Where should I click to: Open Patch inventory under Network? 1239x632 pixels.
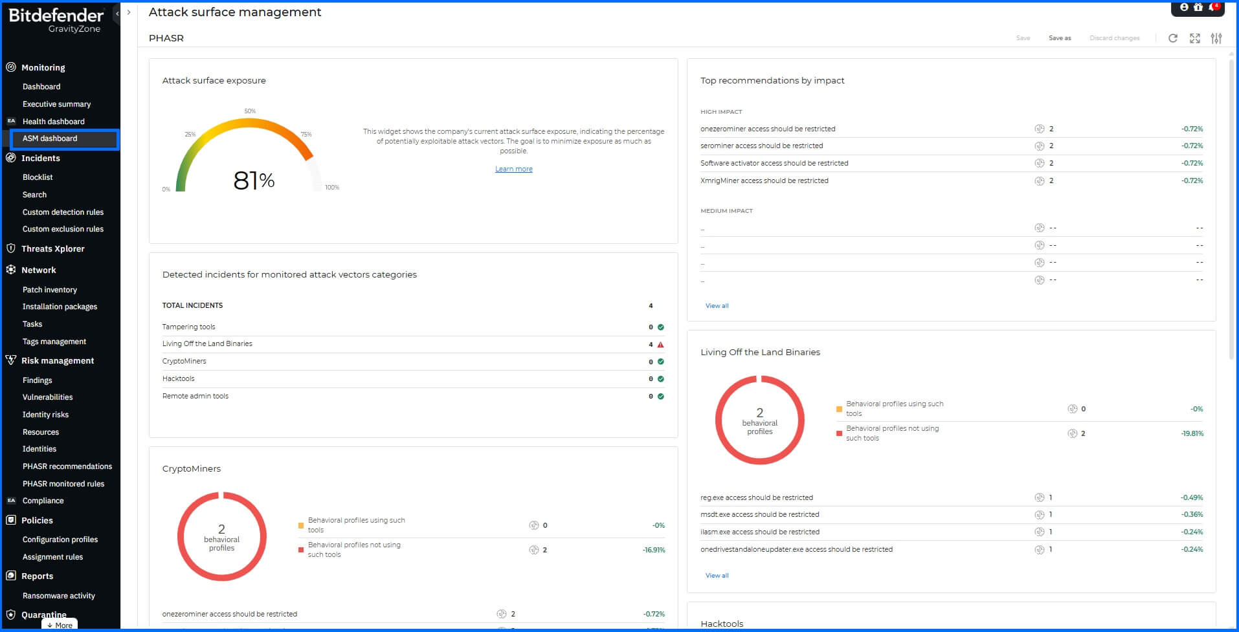(x=49, y=290)
